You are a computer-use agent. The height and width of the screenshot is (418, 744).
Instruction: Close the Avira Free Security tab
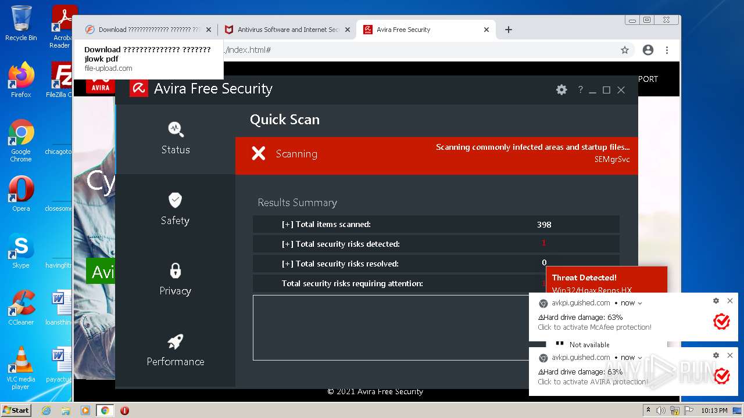487,30
